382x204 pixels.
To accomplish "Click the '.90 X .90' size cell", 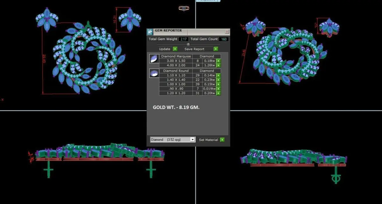I will (x=176, y=89).
